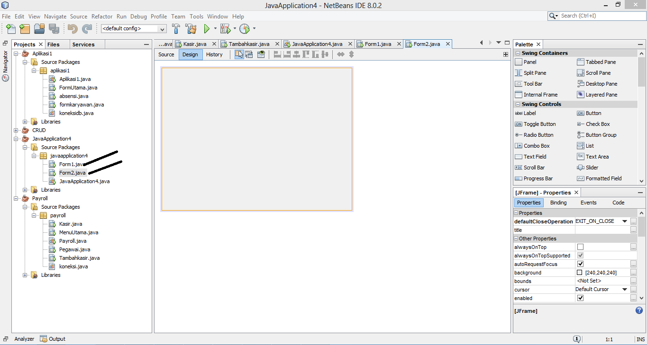Collapse the JavaApplication4 project node

tap(16, 139)
